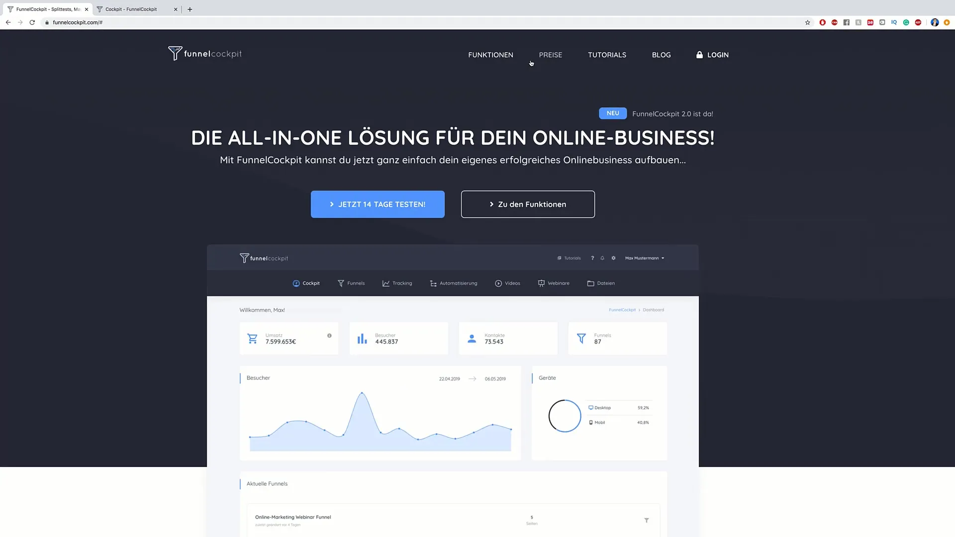Image resolution: width=955 pixels, height=537 pixels.
Task: Toggle the Desktop device segment in Geräte chart
Action: [601, 408]
